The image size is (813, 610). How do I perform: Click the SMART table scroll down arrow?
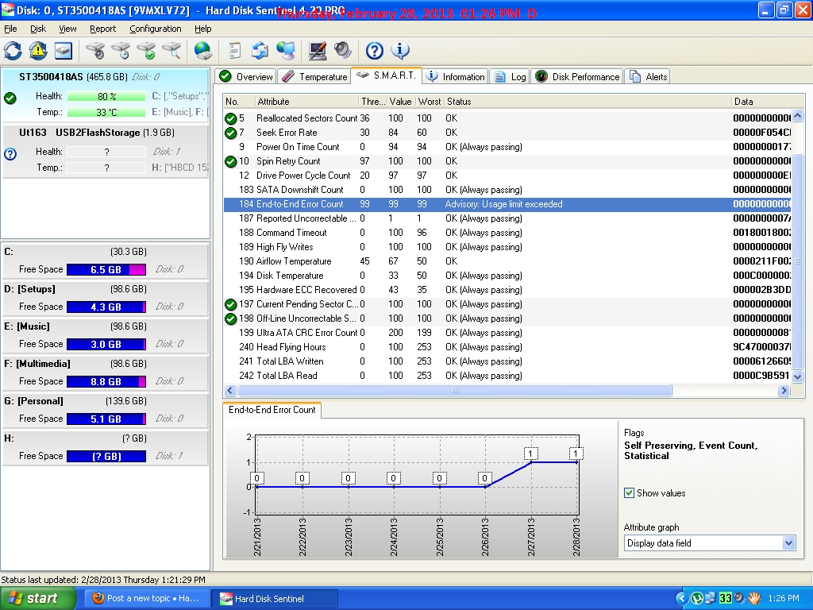coord(797,376)
